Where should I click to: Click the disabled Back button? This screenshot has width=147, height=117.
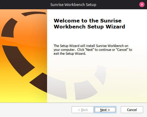tap(83, 110)
